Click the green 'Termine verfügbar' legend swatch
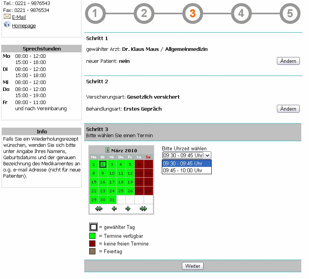309x279 pixels. 93,236
